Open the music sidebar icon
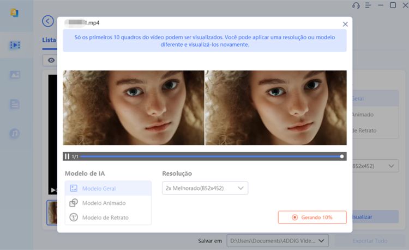Viewport: 409px width, 250px height. [15, 134]
